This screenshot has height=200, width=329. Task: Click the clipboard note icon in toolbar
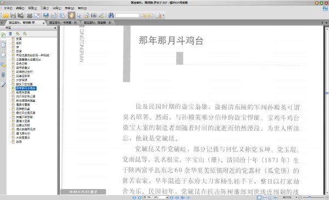[86, 15]
